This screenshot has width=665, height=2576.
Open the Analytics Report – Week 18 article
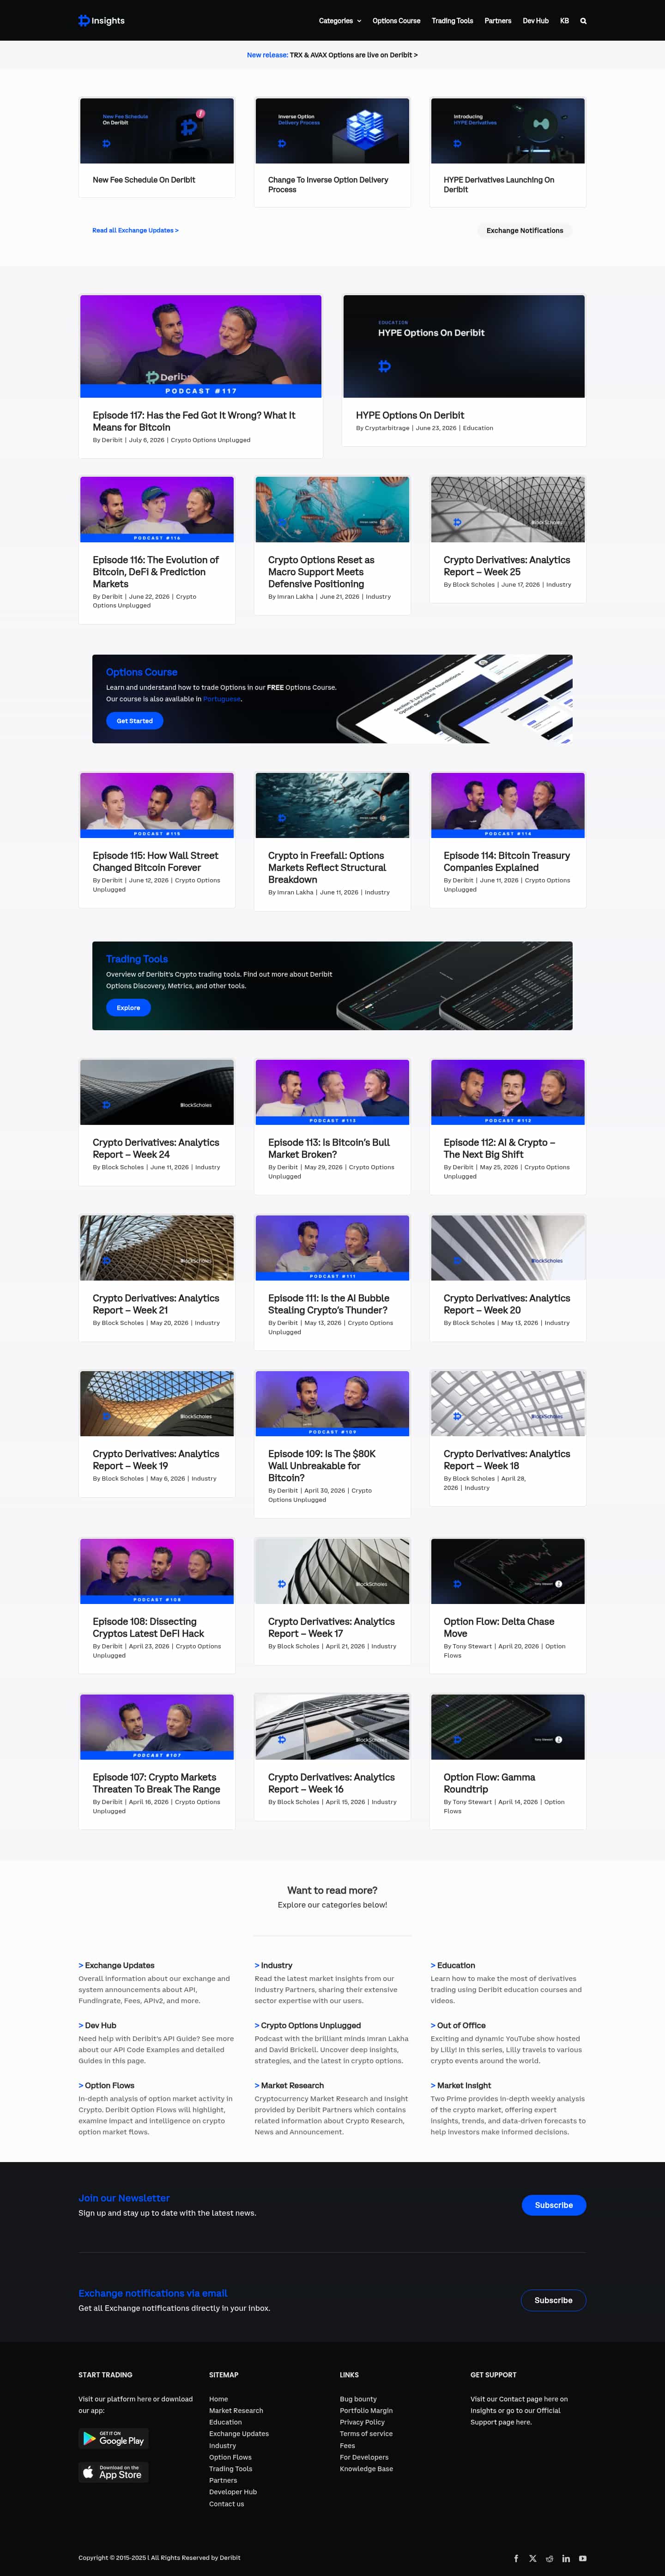pyautogui.click(x=507, y=1460)
